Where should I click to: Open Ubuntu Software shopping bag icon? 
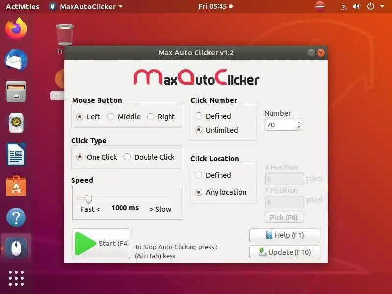[x=16, y=186]
